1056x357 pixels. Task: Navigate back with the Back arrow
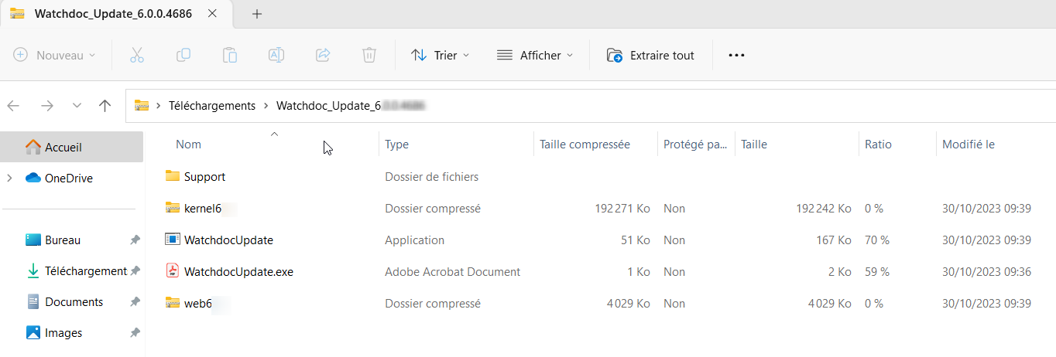(x=14, y=106)
